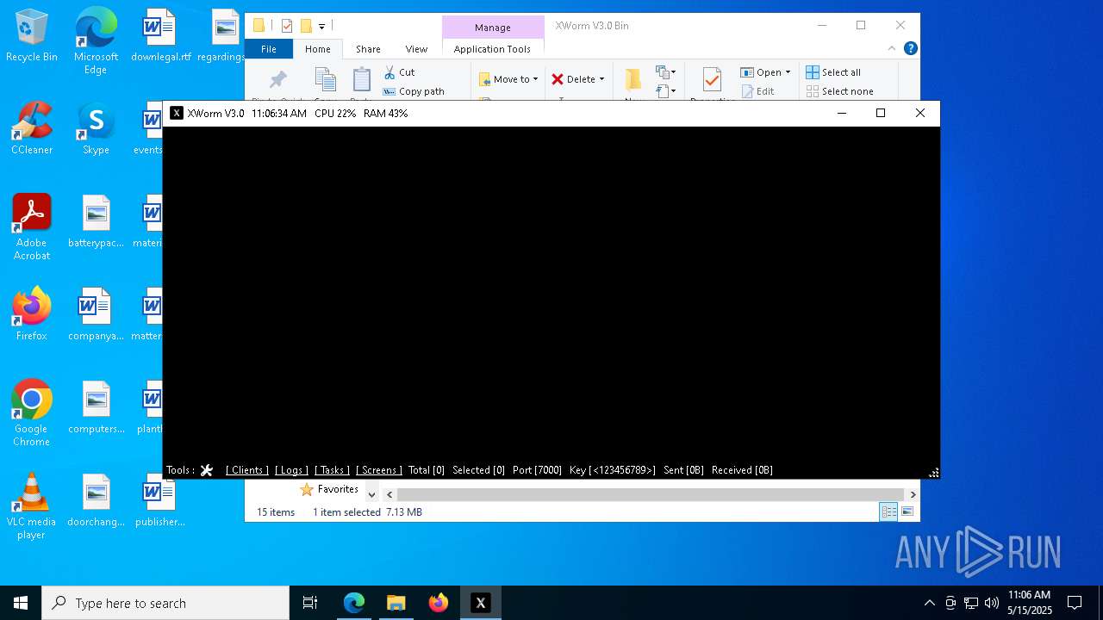Select the Skype desktop shortcut
Image resolution: width=1103 pixels, height=620 pixels.
pos(96,129)
